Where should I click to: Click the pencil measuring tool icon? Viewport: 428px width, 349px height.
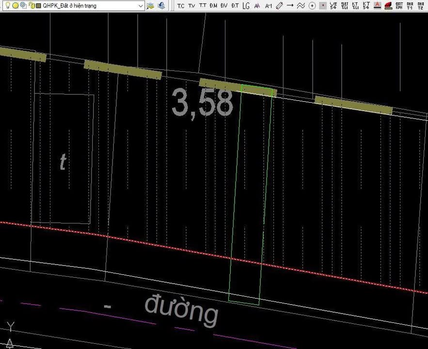coord(279,6)
